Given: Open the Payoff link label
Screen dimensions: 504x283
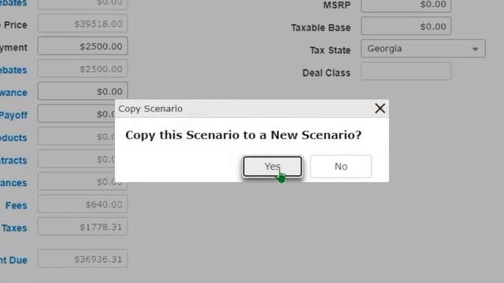Looking at the screenshot, I should click(x=13, y=116).
